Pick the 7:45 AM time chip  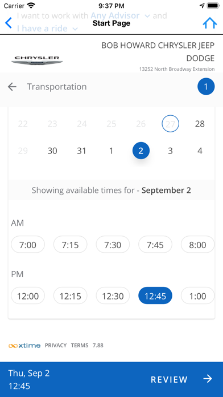point(155,245)
